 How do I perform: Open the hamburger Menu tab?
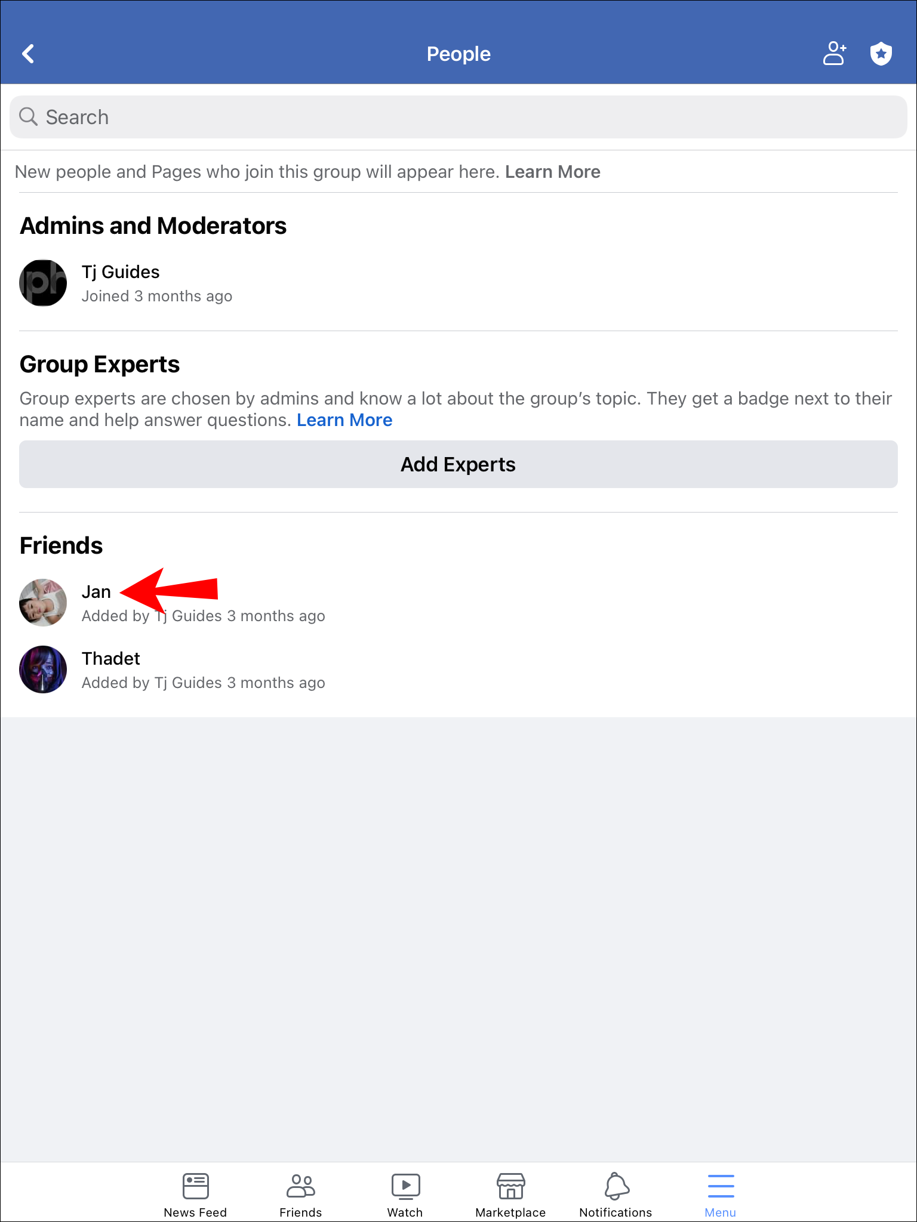[721, 1195]
